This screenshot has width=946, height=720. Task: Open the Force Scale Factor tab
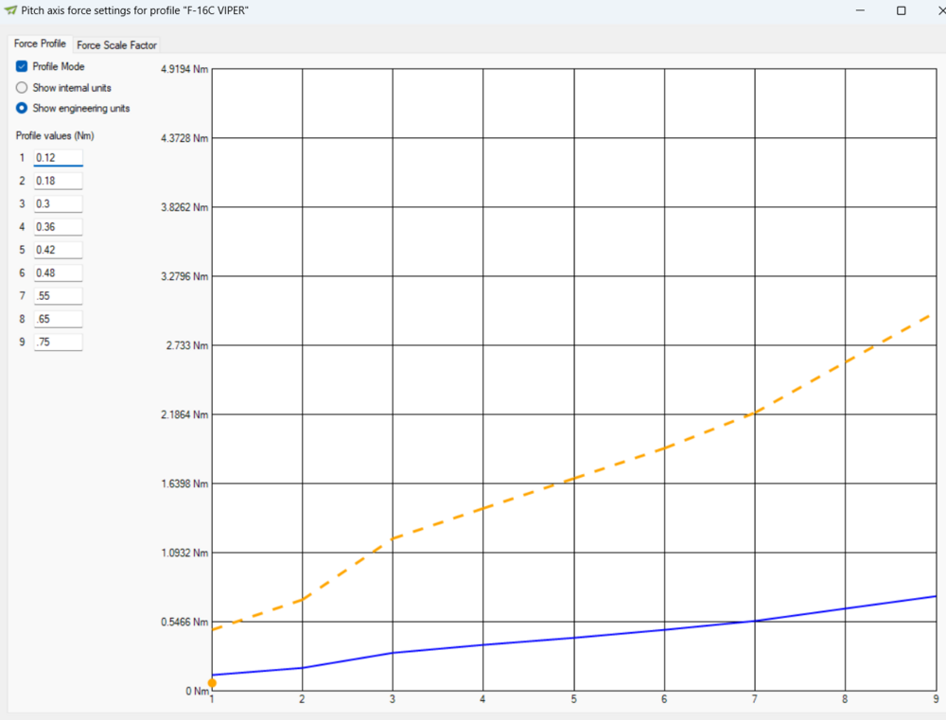click(x=116, y=45)
